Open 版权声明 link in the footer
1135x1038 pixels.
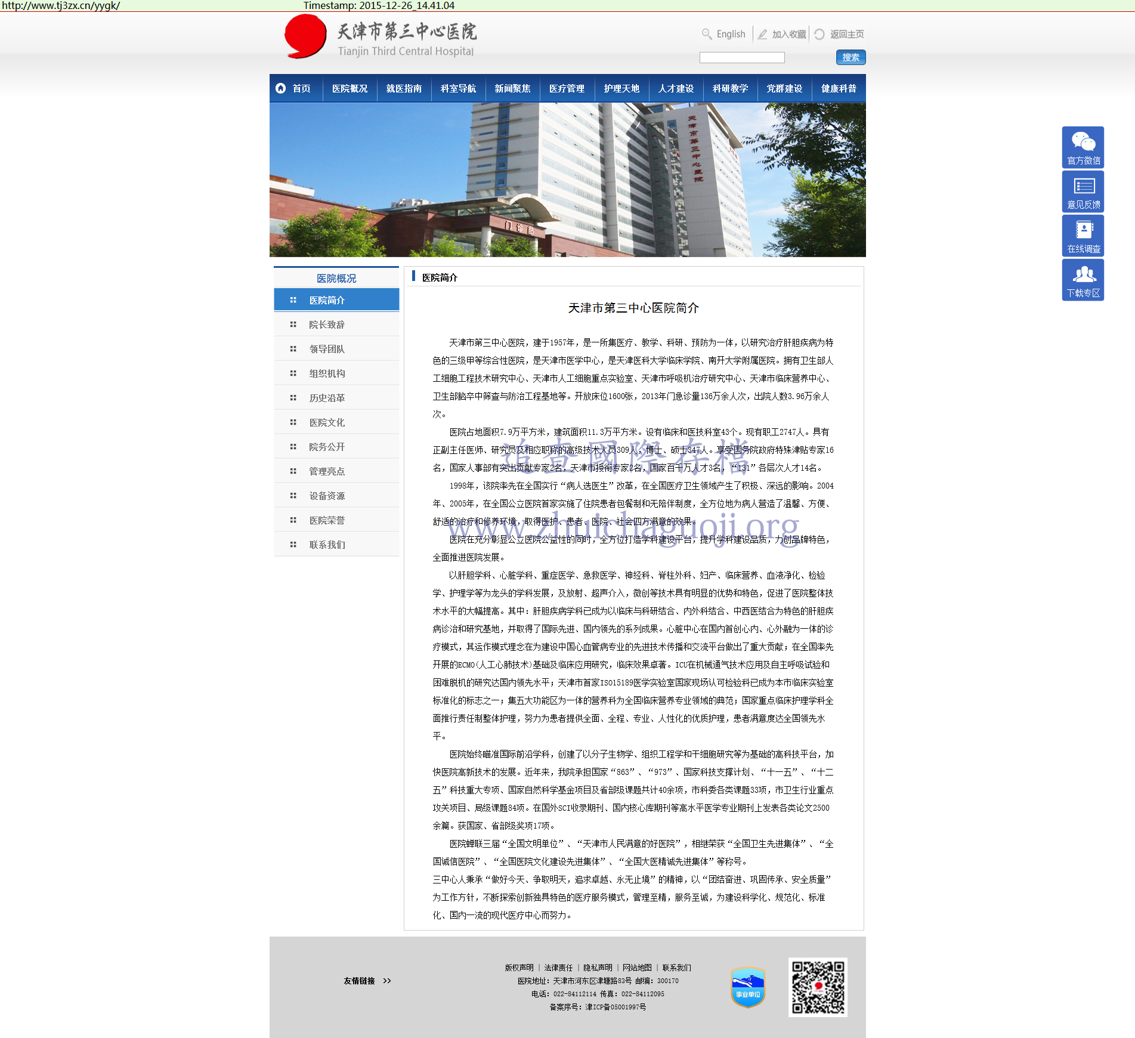pyautogui.click(x=519, y=968)
